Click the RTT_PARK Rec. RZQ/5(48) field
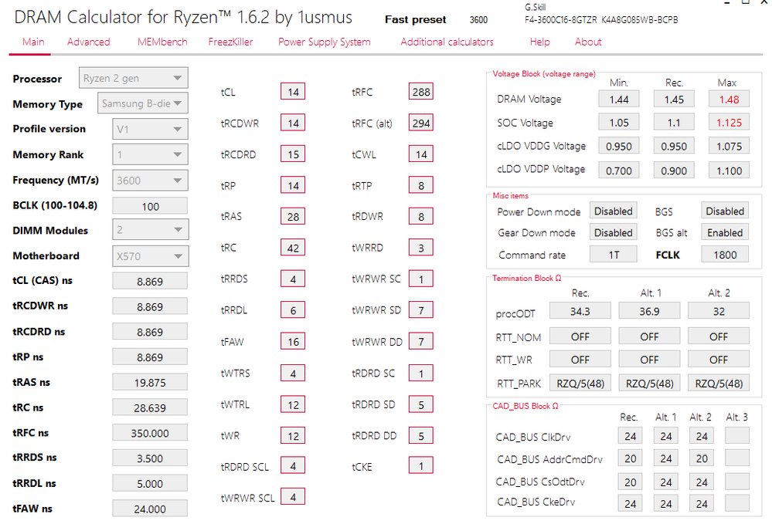Viewport: 772px width, 524px height. tap(580, 384)
